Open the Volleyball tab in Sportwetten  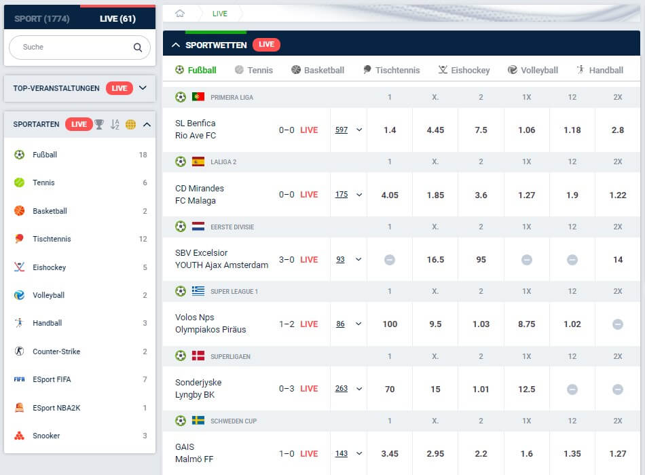click(533, 70)
